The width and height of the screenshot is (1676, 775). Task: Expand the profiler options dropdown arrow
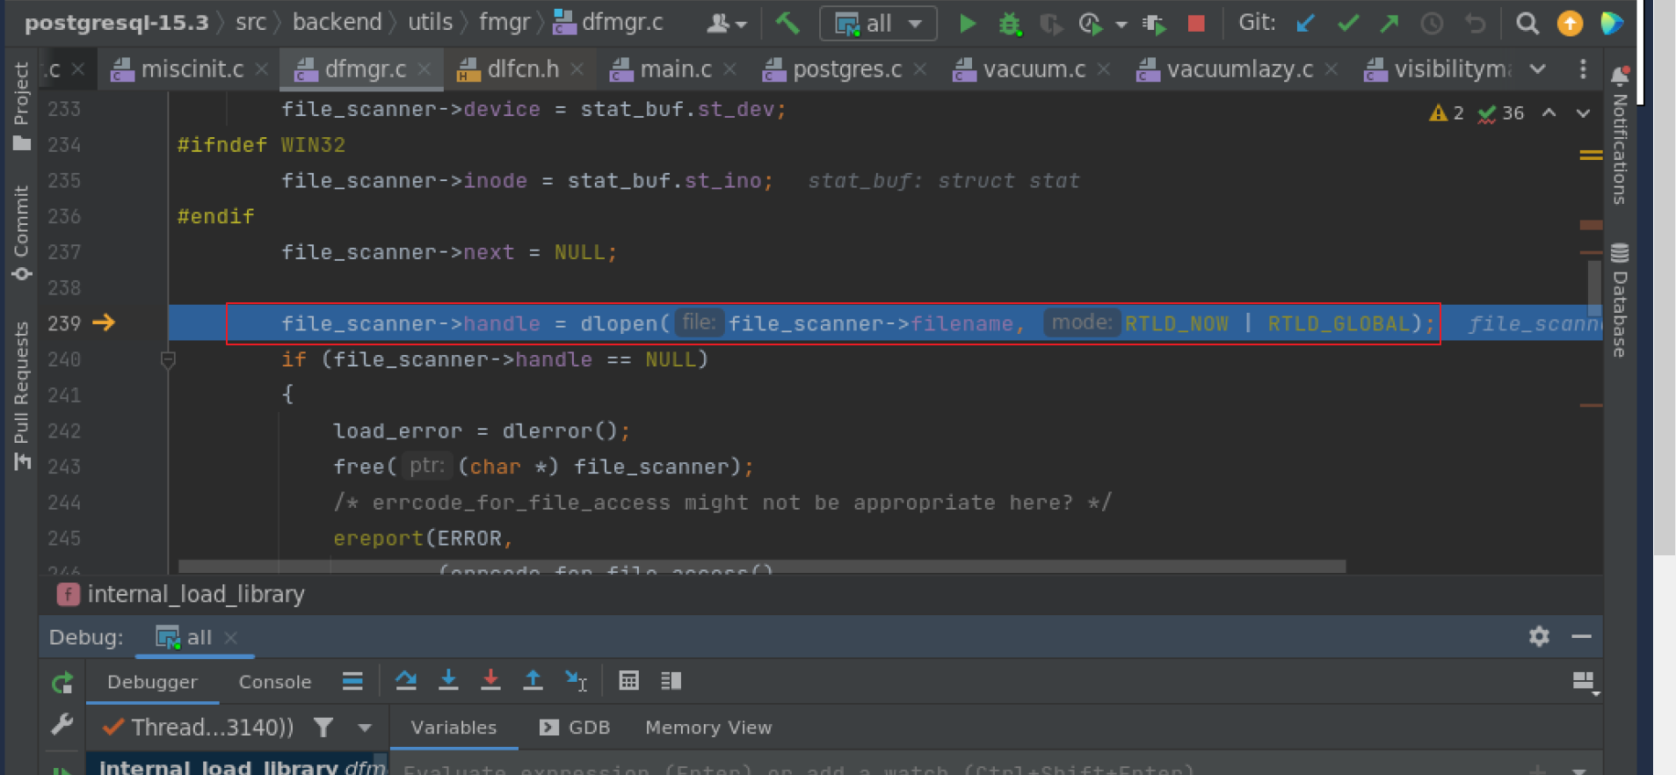[x=1121, y=25]
